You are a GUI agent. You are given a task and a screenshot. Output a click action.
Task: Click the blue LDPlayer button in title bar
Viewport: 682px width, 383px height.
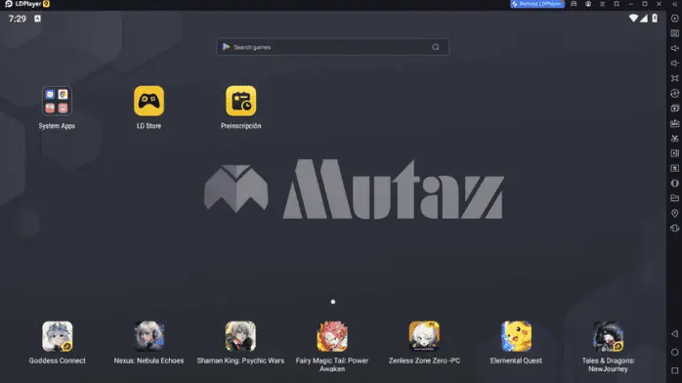537,4
